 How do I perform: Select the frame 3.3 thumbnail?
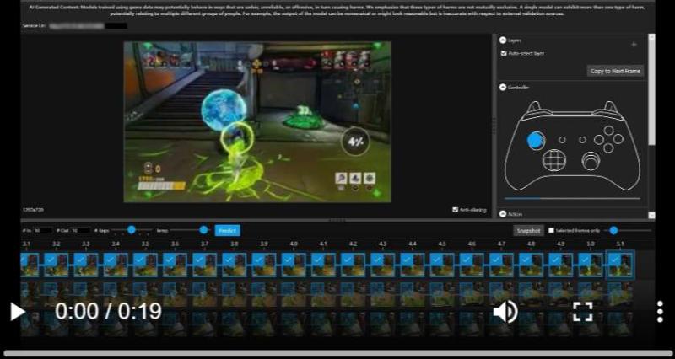tap(86, 265)
